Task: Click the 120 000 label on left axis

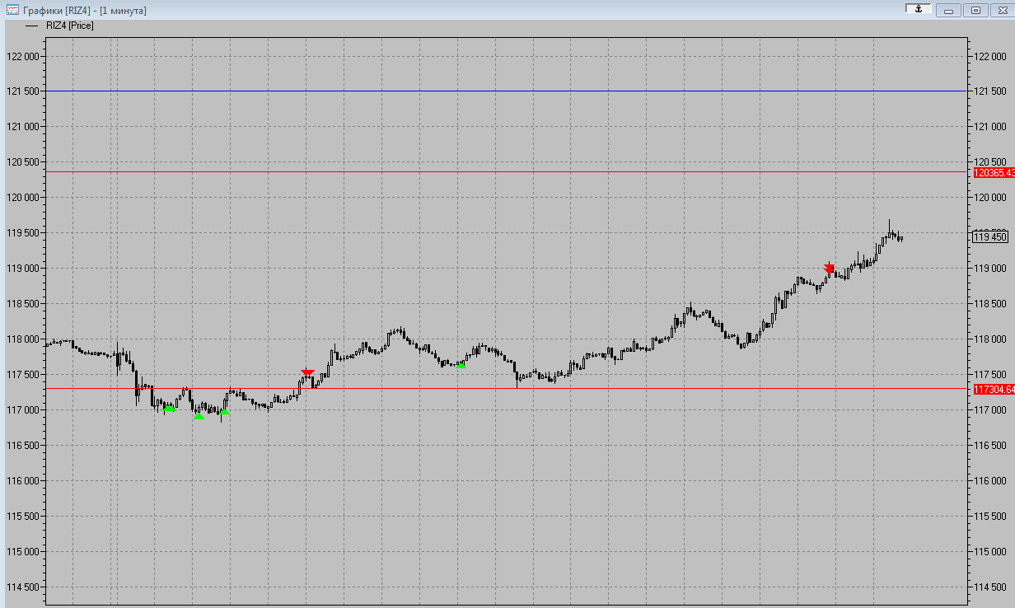Action: pos(23,198)
